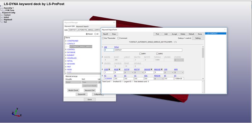Viewport: 252px width, 123px height.
Task: Collapse the Keyword Entity tree node
Action: 1,13
